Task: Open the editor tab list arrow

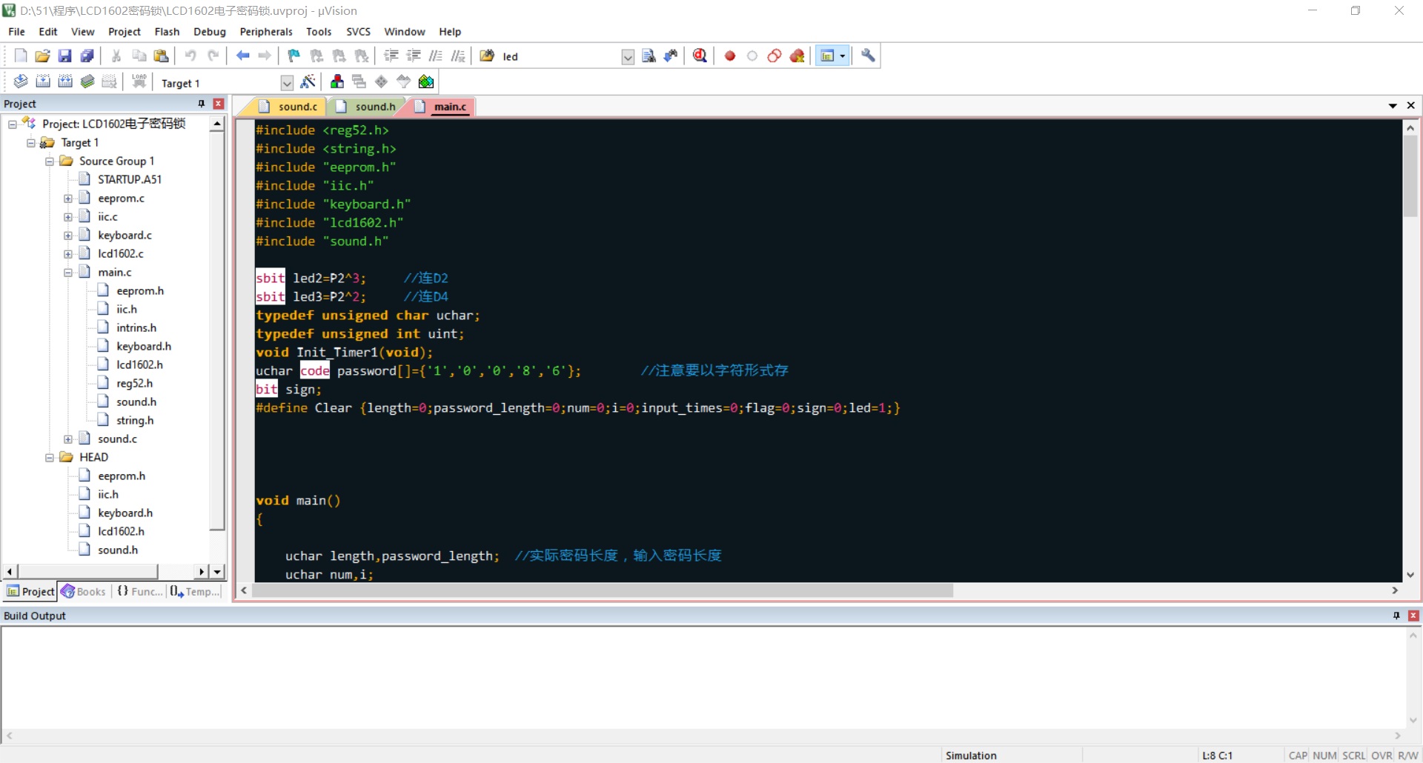Action: click(x=1393, y=106)
